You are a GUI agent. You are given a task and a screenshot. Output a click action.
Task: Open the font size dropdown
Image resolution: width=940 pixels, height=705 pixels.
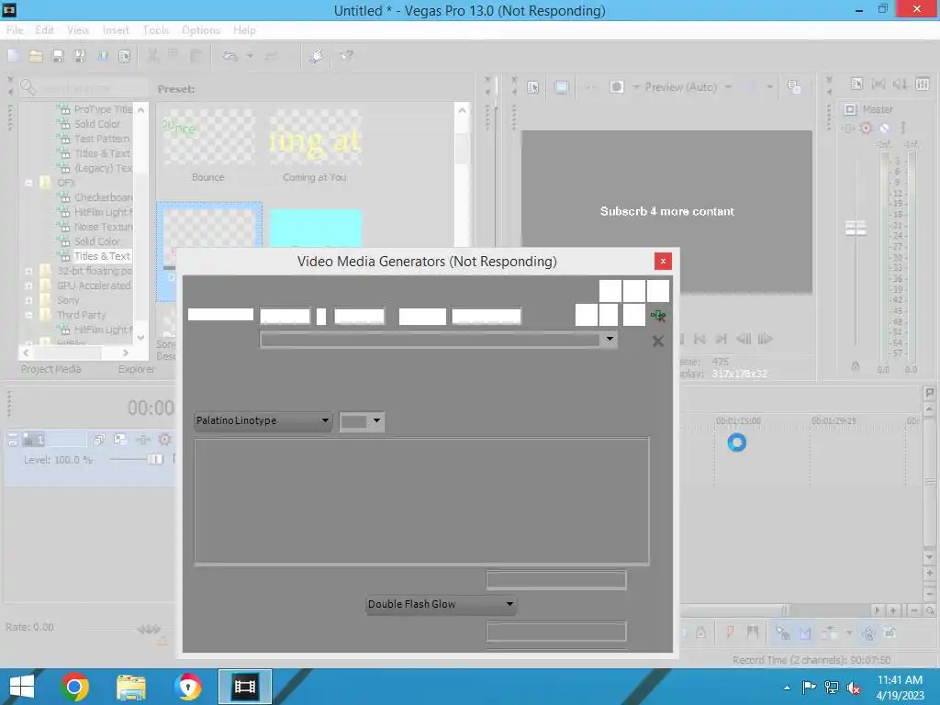(x=362, y=420)
